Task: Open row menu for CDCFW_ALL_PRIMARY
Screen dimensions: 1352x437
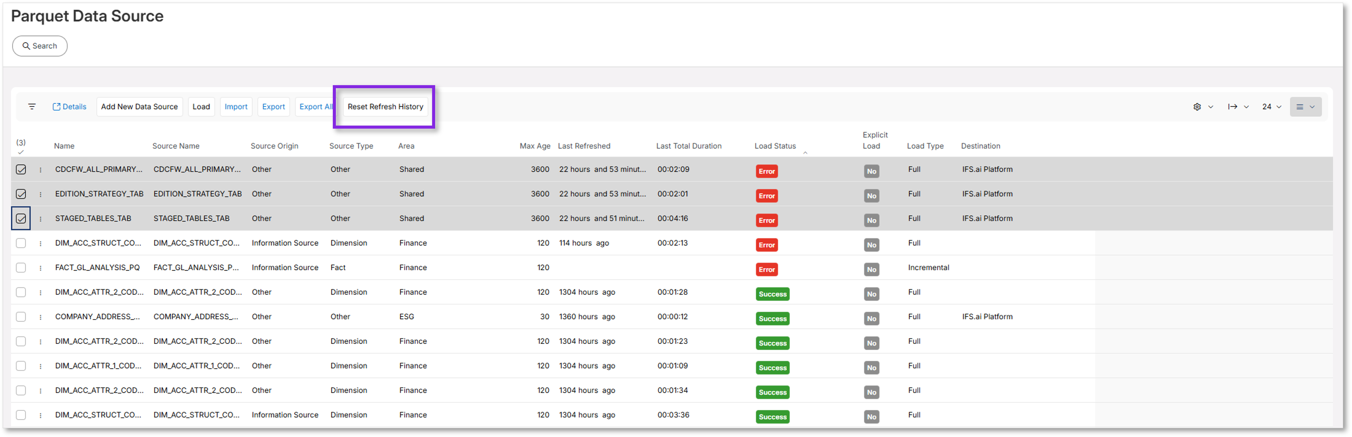Action: pyautogui.click(x=40, y=170)
